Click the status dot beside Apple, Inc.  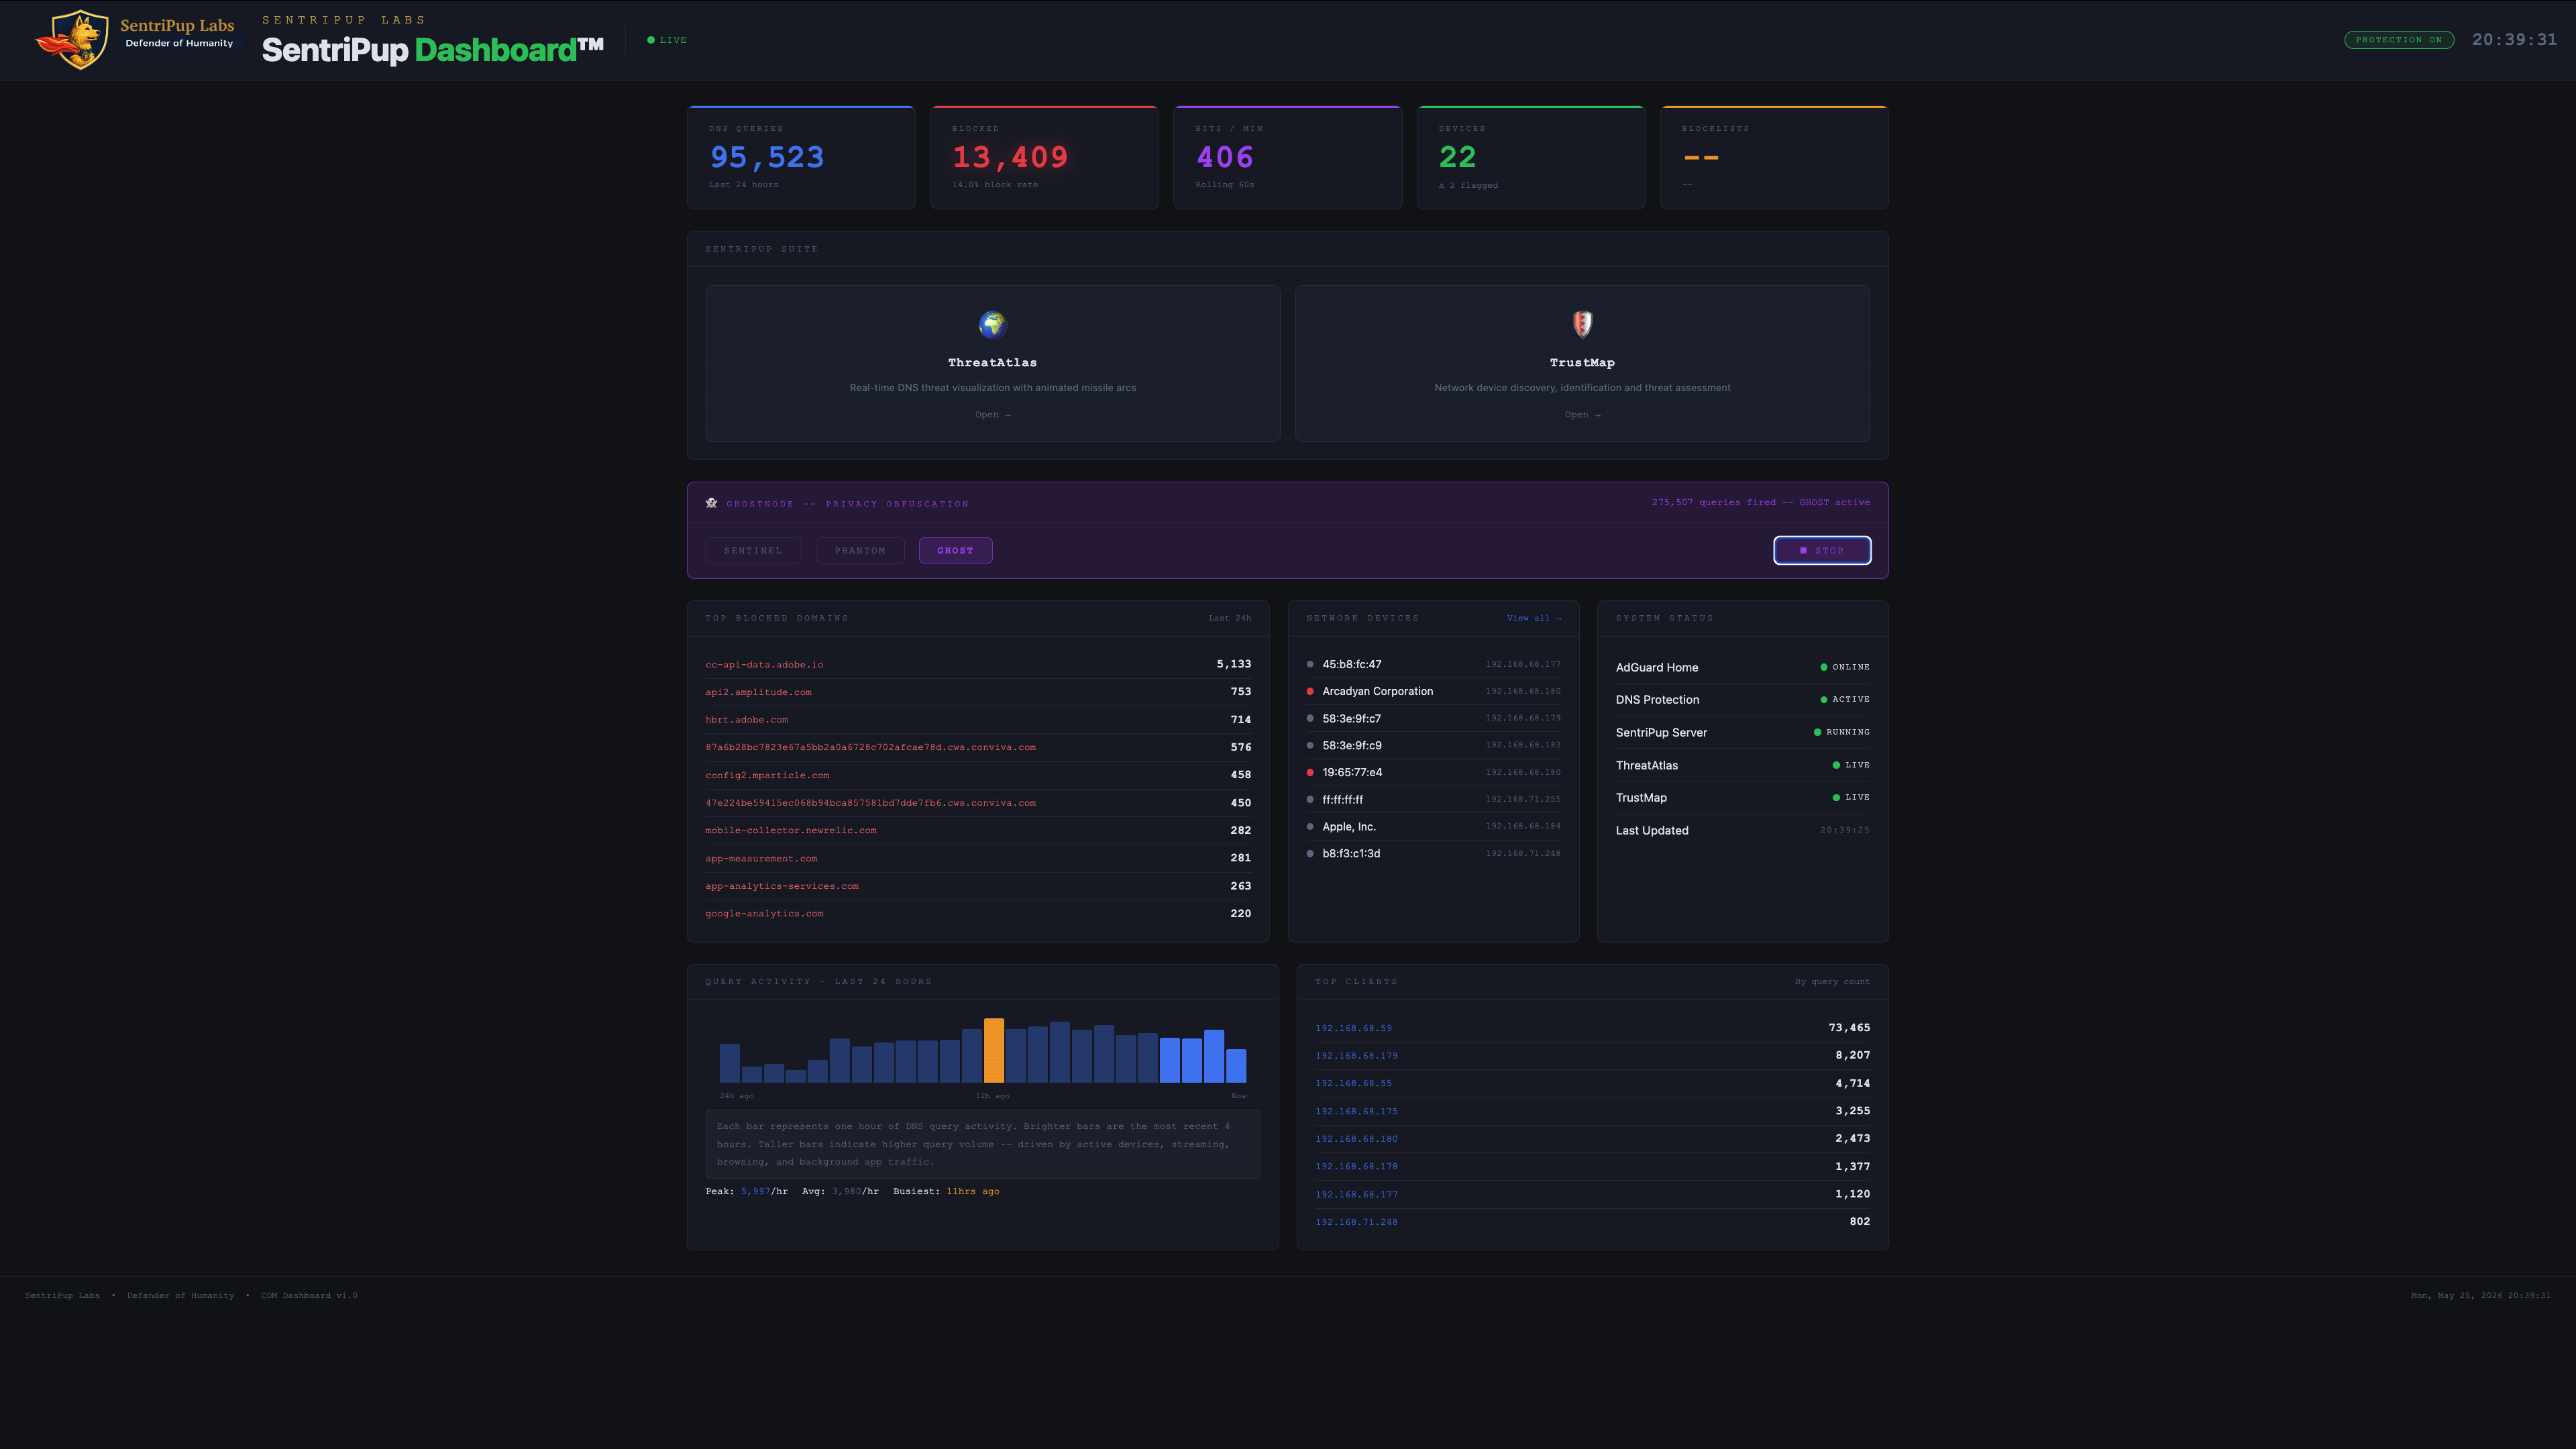(1310, 826)
